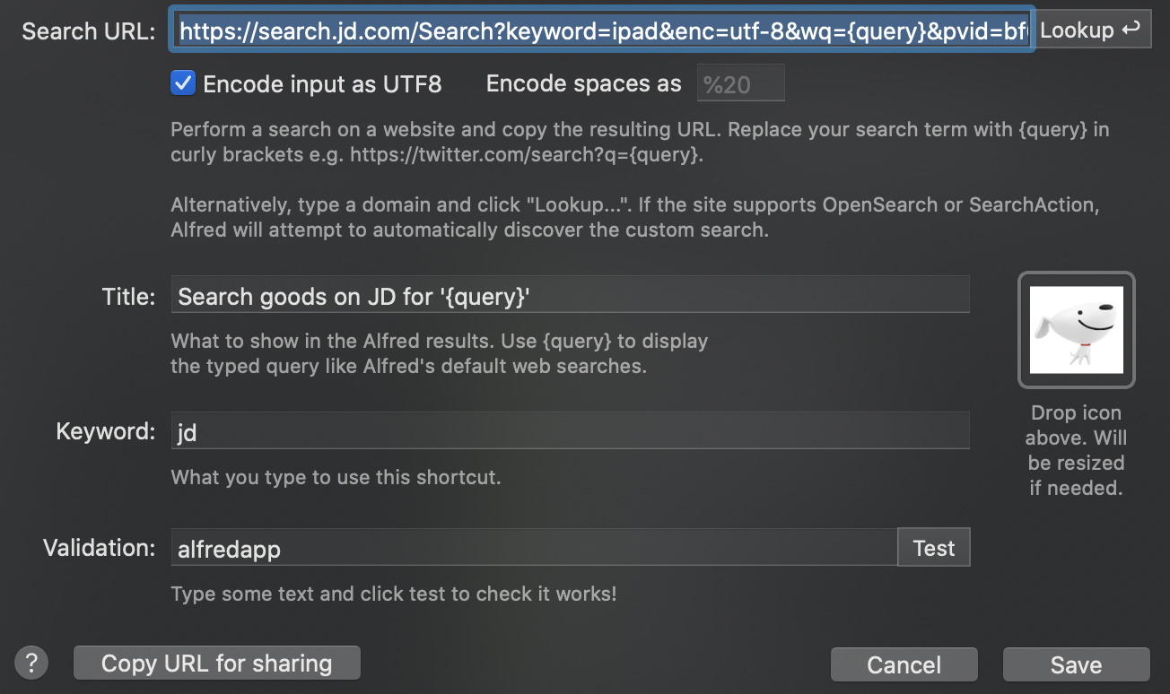Toggle the Encode input as UTF8 checkbox
1170x694 pixels.
[183, 84]
